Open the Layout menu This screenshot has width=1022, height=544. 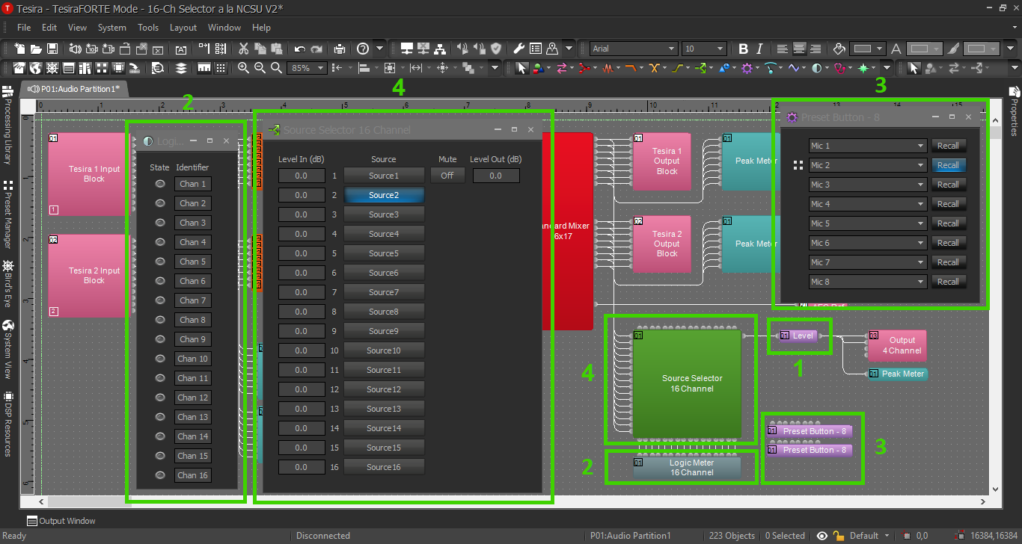[x=183, y=28]
